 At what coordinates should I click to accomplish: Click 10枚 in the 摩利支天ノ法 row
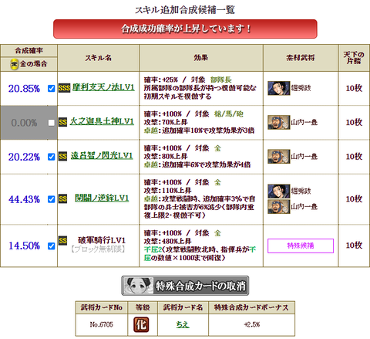pos(354,88)
